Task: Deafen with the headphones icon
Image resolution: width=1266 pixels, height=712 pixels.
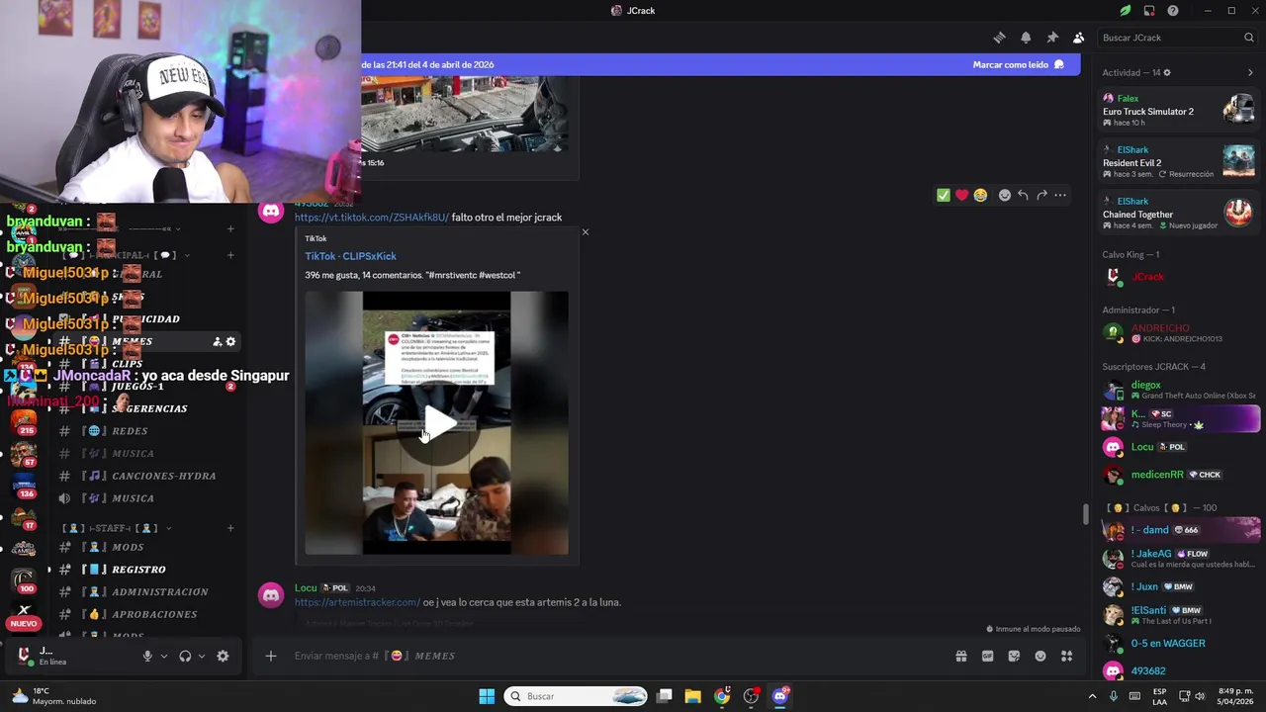Action: pos(185,656)
